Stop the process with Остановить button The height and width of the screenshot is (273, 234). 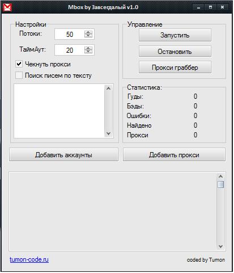(175, 51)
